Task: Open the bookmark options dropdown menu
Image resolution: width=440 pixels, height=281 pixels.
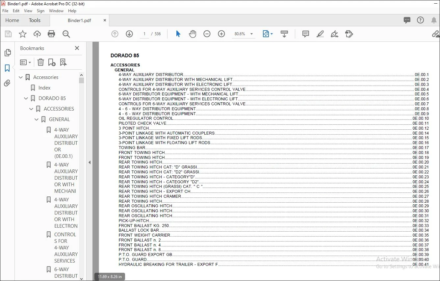Action: click(26, 62)
